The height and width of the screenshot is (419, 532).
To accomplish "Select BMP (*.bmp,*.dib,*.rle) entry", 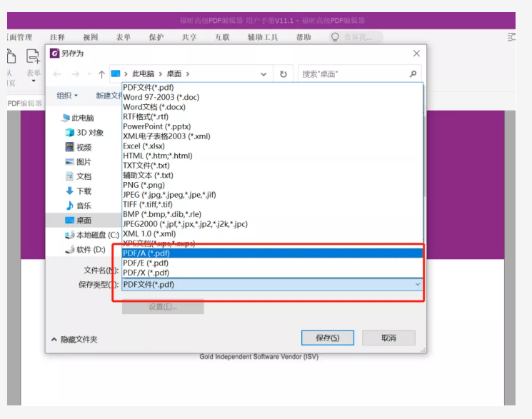I will pyautogui.click(x=272, y=214).
